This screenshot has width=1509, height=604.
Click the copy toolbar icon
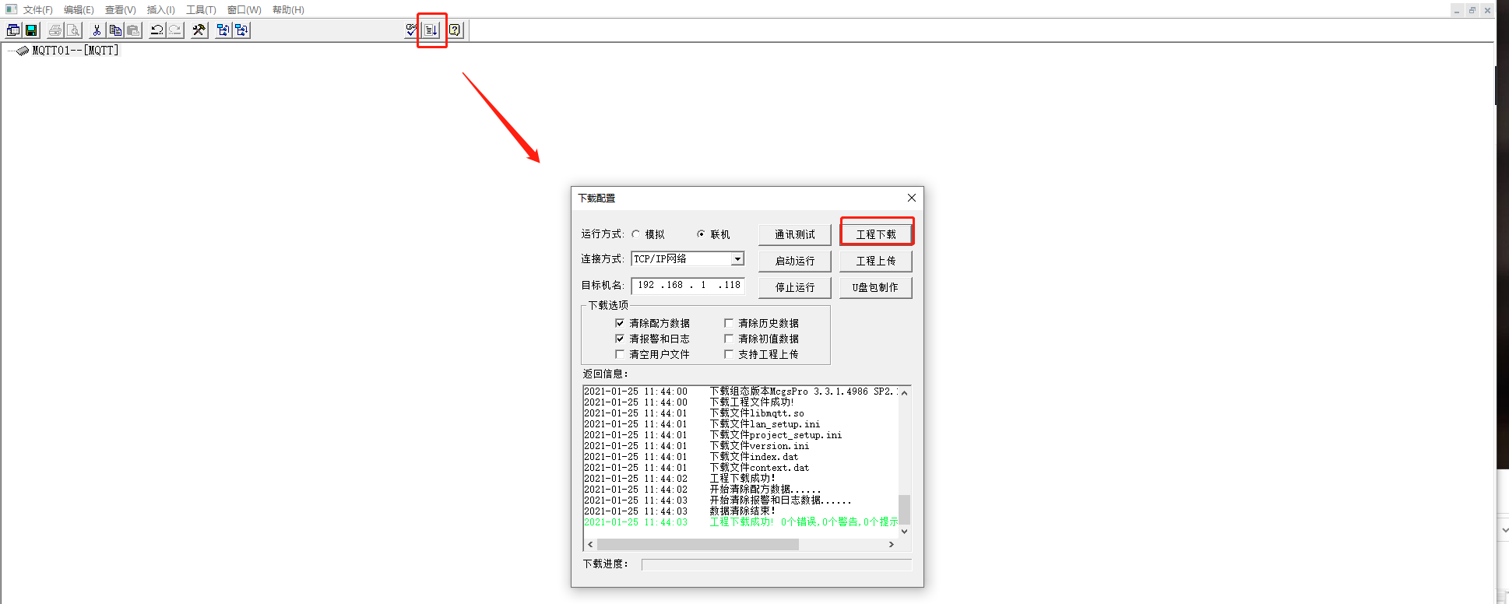(x=115, y=30)
